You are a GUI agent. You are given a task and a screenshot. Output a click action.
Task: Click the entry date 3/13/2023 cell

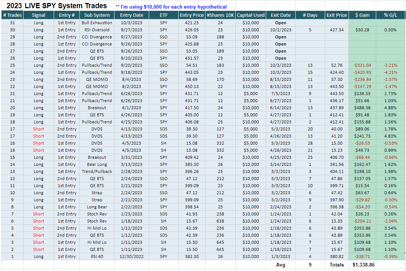point(132,164)
